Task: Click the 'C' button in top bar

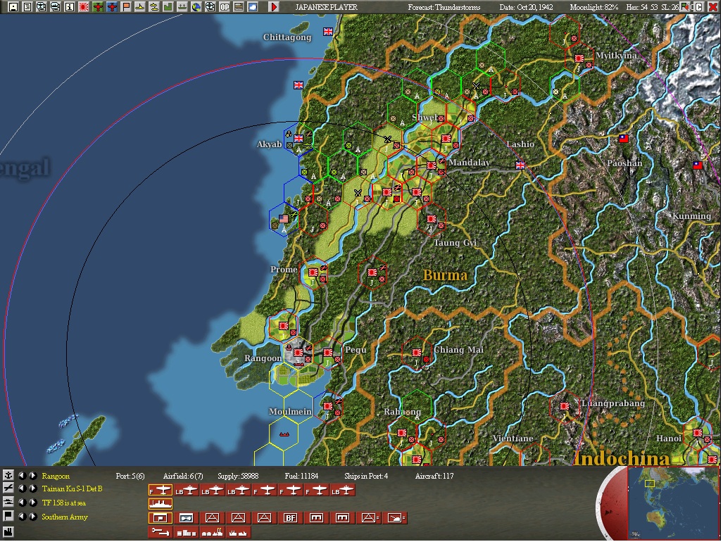Action: [699, 7]
